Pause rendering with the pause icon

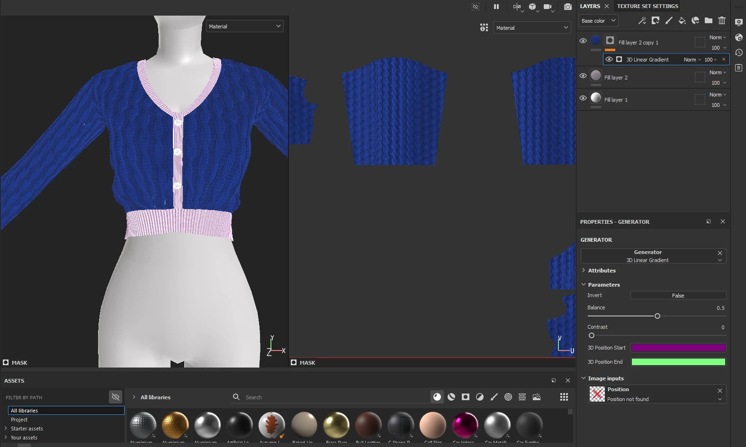[496, 7]
